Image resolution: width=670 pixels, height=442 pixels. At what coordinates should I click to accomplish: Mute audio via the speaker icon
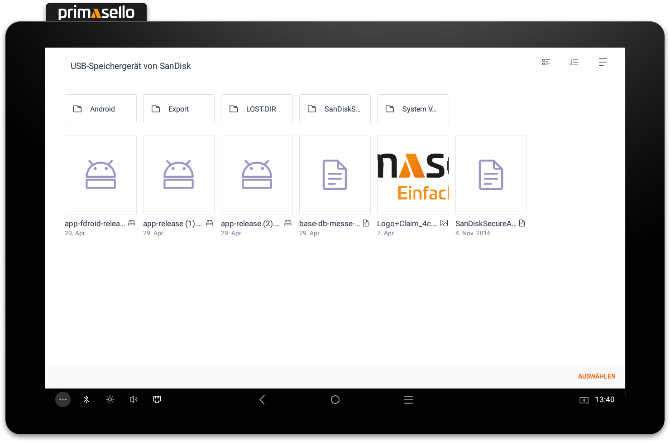tap(133, 399)
